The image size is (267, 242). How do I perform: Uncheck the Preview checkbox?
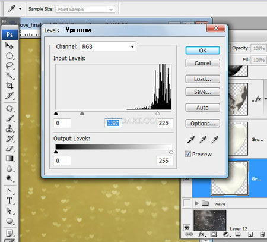pyautogui.click(x=188, y=154)
